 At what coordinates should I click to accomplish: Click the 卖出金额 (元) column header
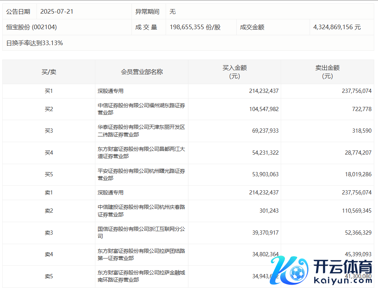327,72
